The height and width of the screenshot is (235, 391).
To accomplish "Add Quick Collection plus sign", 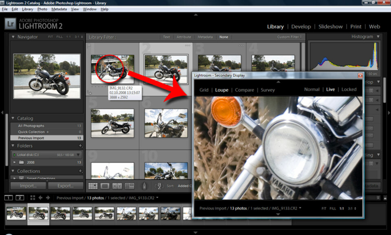I will [x=48, y=132].
